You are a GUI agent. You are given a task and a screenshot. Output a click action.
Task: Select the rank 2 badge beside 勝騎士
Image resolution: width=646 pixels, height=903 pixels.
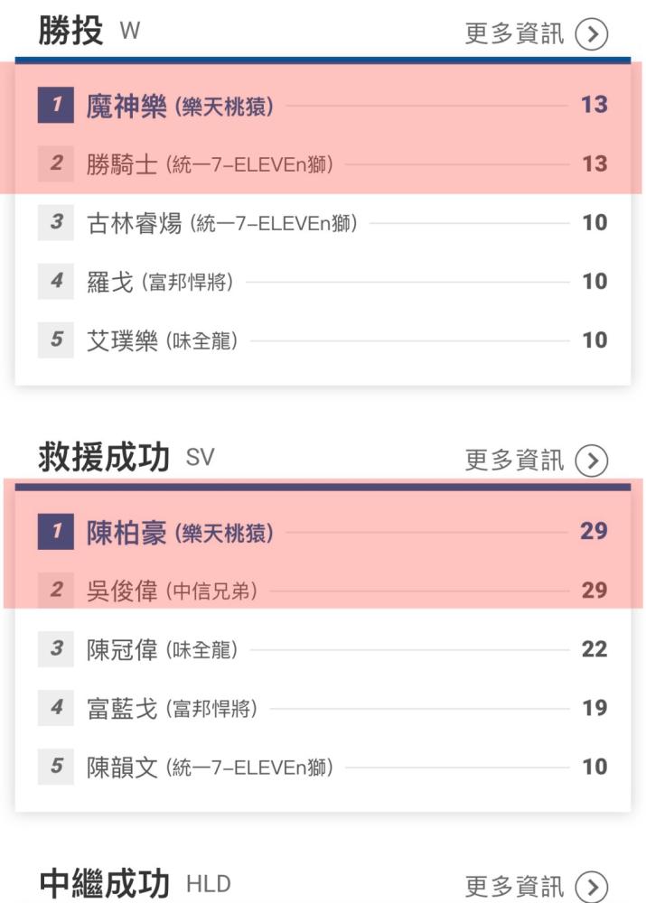(56, 163)
